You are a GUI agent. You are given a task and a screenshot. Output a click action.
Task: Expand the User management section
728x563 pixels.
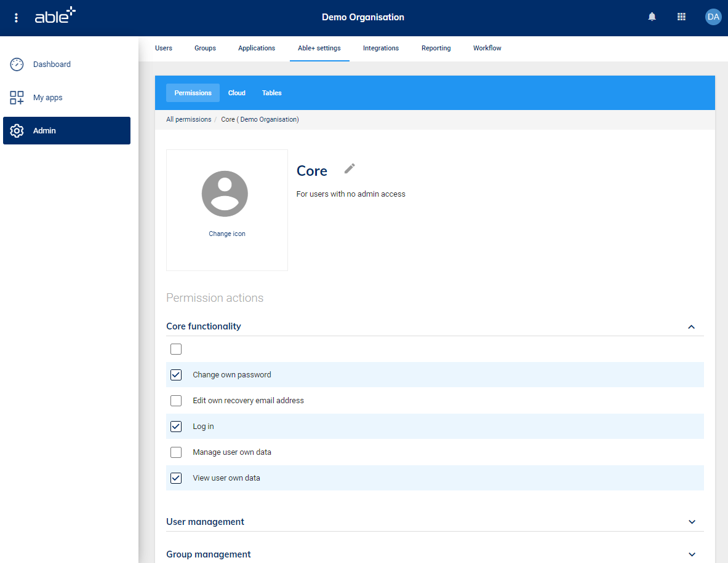pyautogui.click(x=692, y=522)
